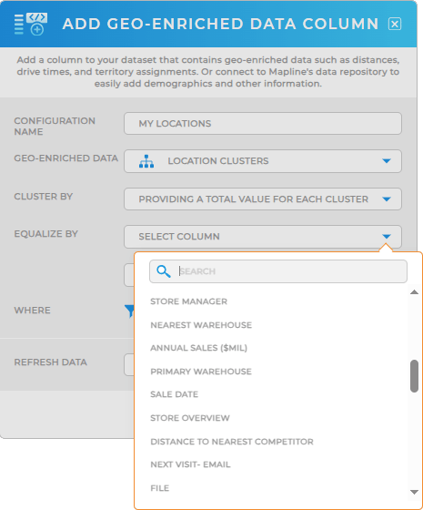The image size is (423, 510).
Task: Choose Sale Date from the options
Action: pyautogui.click(x=175, y=394)
